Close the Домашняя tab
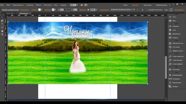This screenshot has width=186, height=104. point(30,14)
